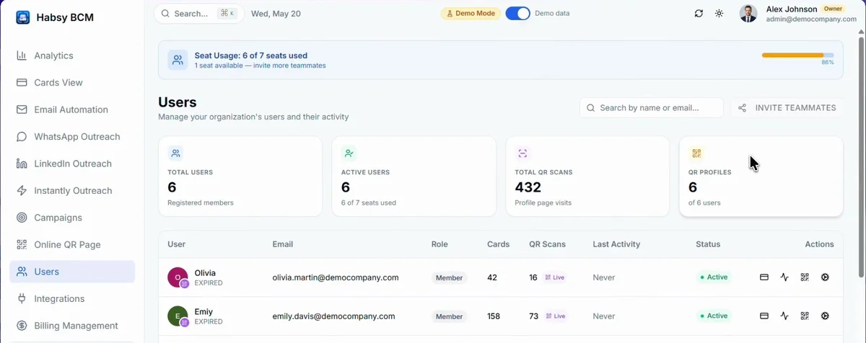Click the Active Users card icon
This screenshot has width=866, height=343.
(x=349, y=153)
